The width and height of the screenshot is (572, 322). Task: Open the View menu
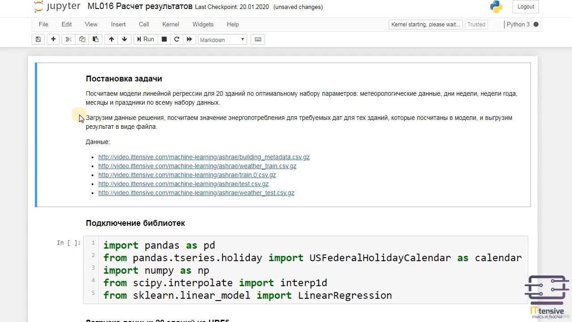[x=91, y=25]
